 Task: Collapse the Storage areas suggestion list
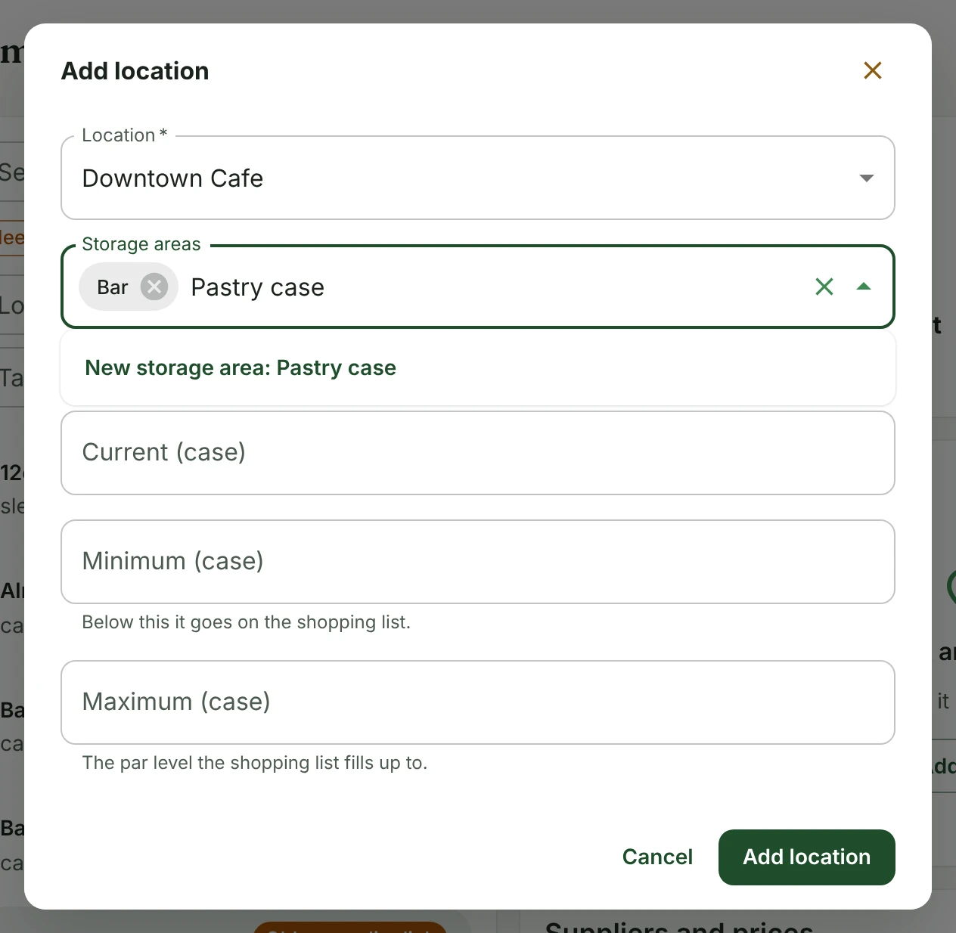(864, 287)
